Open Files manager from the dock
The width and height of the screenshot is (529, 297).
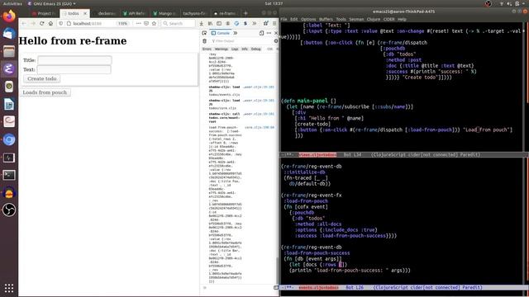(x=9, y=51)
